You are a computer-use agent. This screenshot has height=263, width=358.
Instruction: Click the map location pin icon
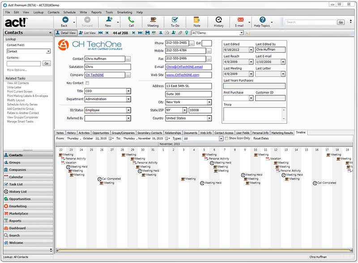pos(187,33)
